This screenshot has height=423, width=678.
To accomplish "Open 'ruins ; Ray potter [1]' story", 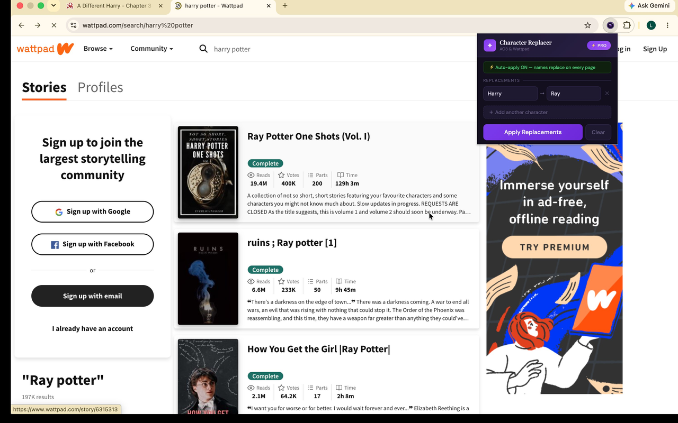I will point(292,243).
